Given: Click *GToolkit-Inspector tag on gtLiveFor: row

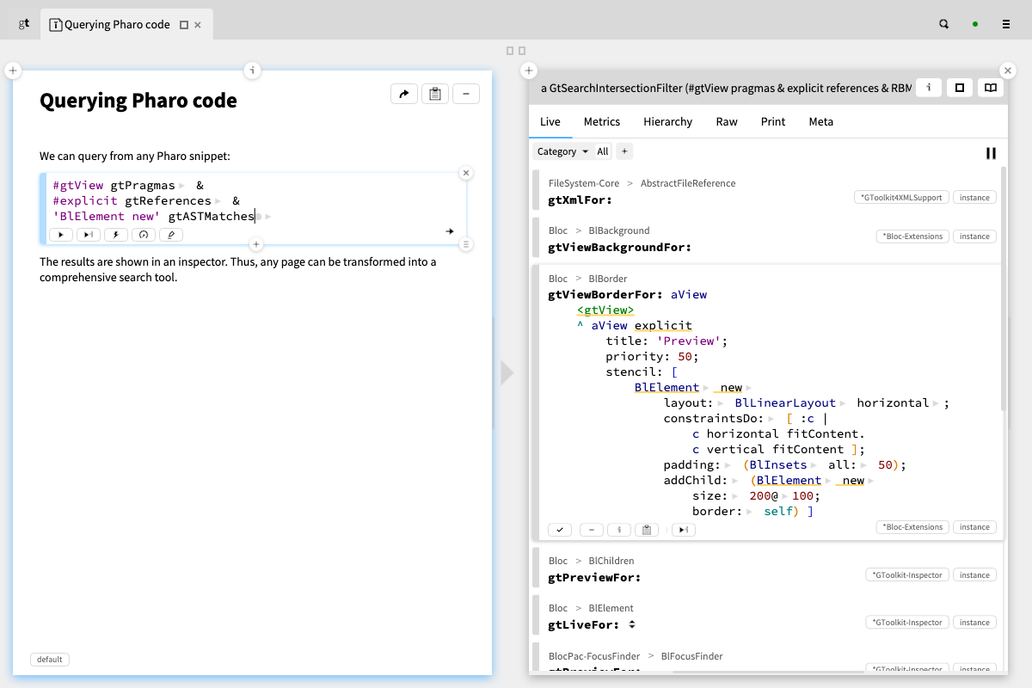Looking at the screenshot, I should point(906,622).
